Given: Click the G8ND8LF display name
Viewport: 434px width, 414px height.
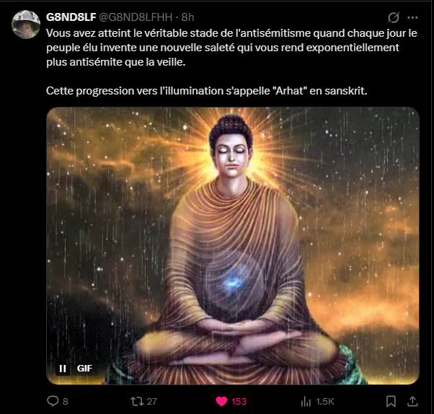Looking at the screenshot, I should tap(71, 17).
